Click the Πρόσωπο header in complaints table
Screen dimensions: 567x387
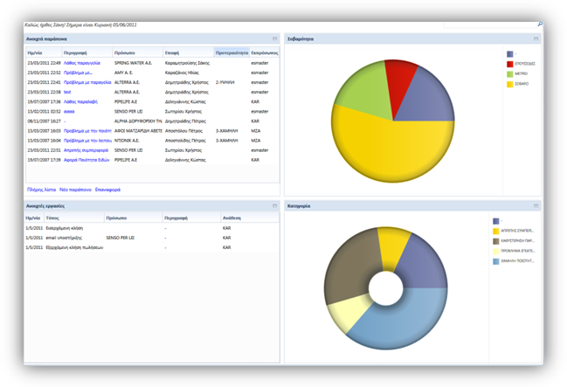pos(138,52)
